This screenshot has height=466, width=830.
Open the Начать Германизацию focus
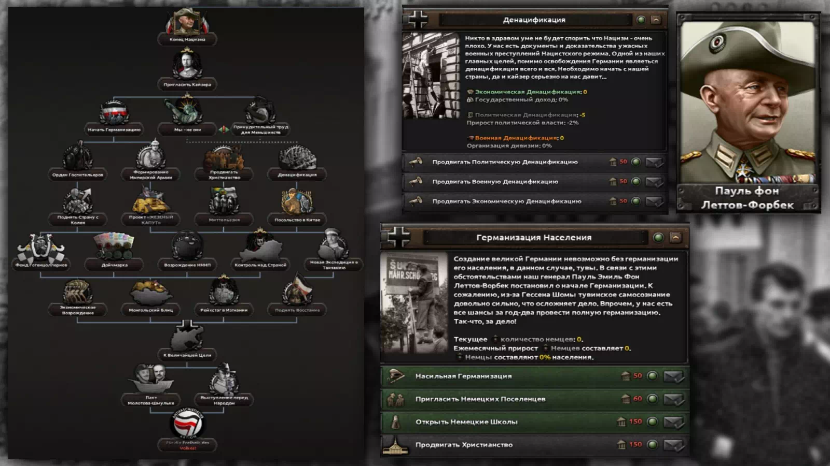(114, 112)
